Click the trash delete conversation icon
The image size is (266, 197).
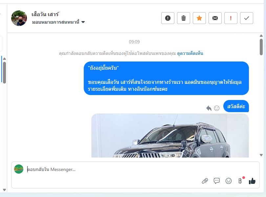click(x=183, y=18)
